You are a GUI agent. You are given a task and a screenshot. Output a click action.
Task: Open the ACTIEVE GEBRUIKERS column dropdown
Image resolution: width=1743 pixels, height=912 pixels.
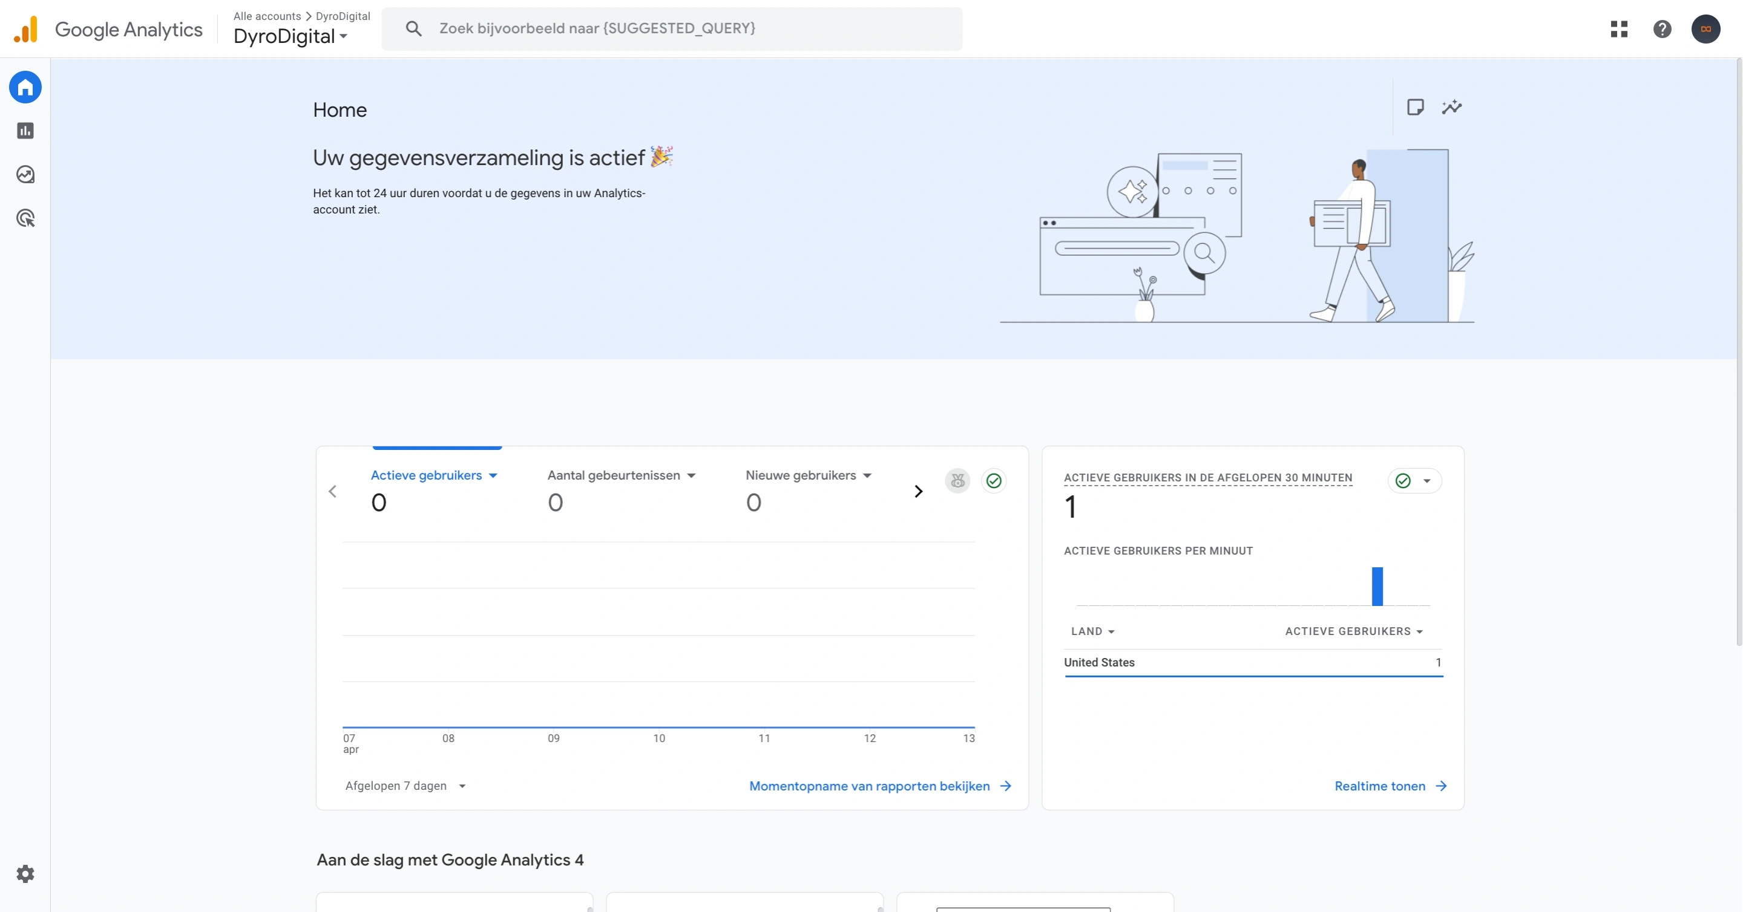coord(1354,631)
